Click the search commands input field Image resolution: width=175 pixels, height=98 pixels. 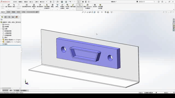click(x=146, y=2)
